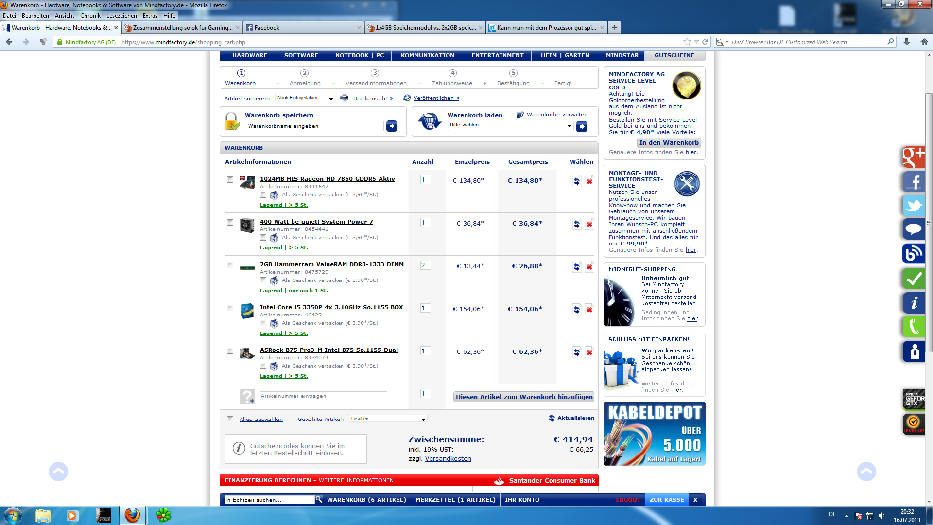The image size is (933, 525).
Task: Open the SOFTWARE navigation menu
Action: click(301, 55)
